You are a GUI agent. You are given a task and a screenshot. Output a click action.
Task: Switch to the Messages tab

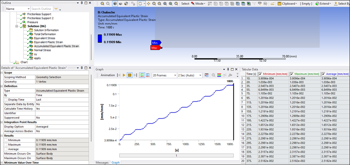(x=102, y=163)
